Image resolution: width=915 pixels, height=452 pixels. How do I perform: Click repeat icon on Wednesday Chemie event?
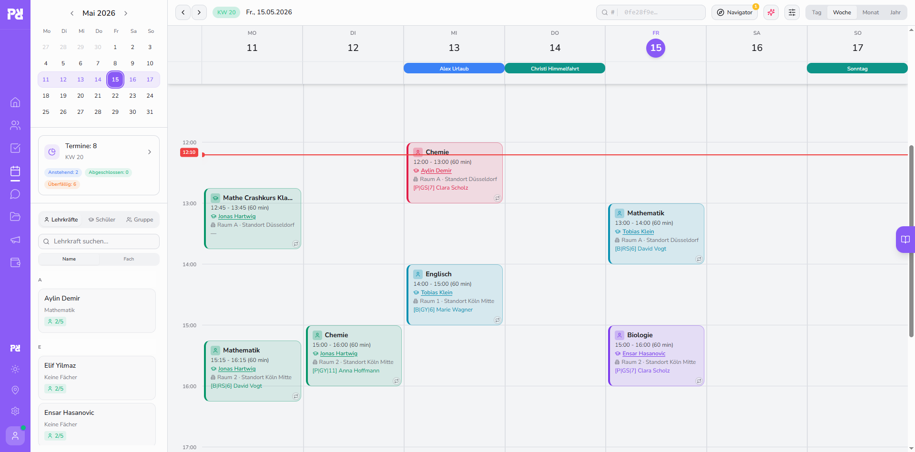point(497,198)
